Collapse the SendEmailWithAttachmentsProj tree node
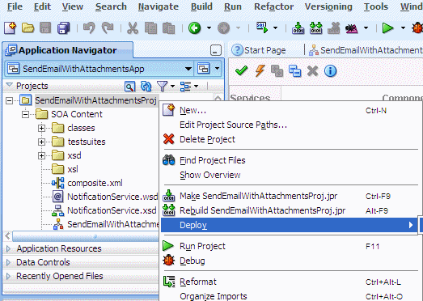This screenshot has width=423, height=301. pyautogui.click(x=9, y=100)
